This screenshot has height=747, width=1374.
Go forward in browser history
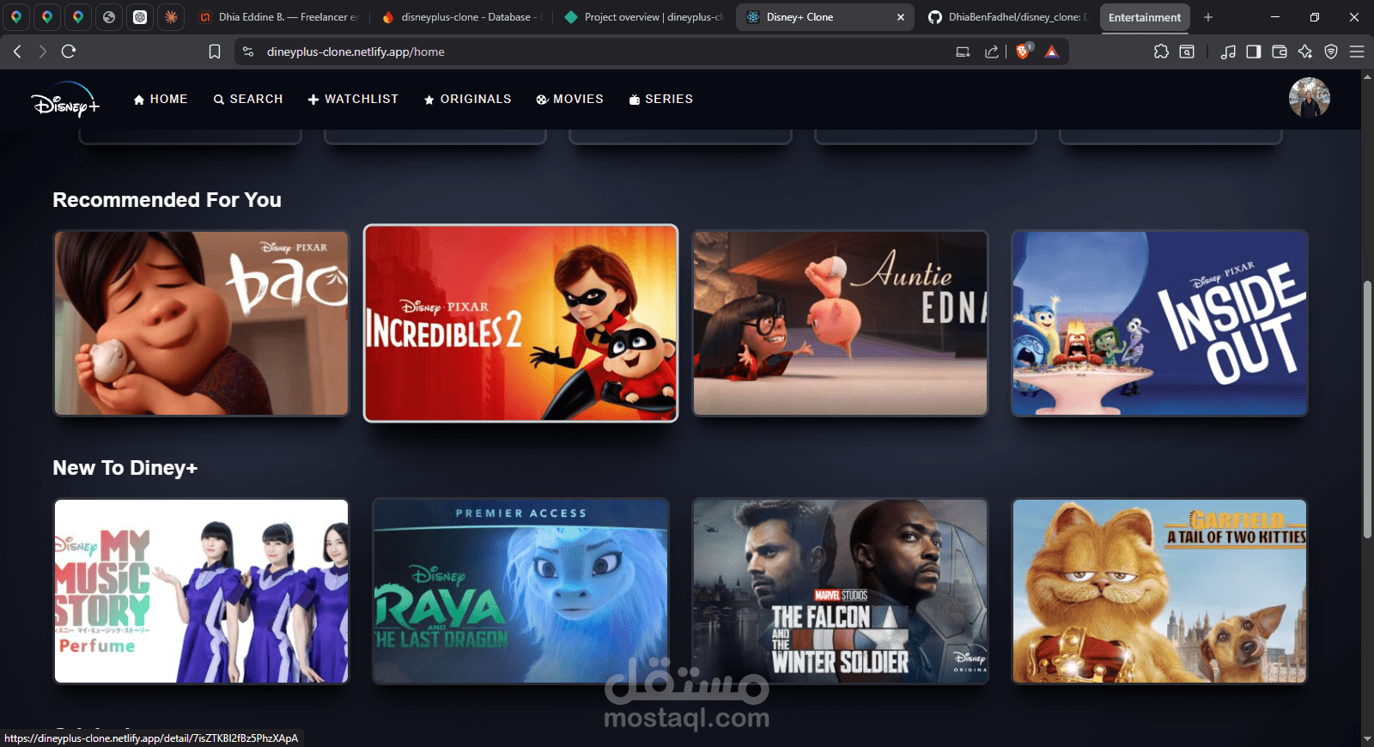click(x=42, y=52)
